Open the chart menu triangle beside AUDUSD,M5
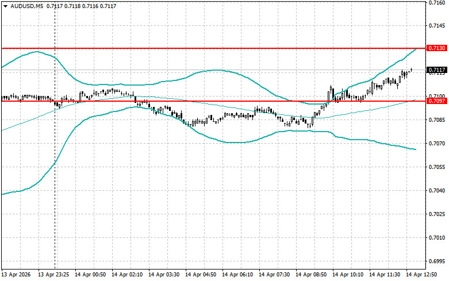449x281 pixels. tap(5, 6)
